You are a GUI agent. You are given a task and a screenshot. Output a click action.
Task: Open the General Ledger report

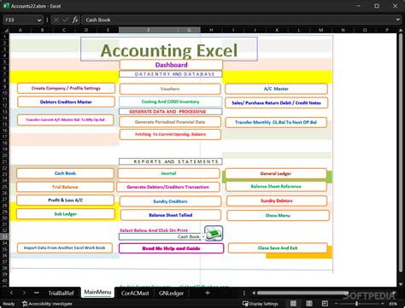(x=276, y=173)
